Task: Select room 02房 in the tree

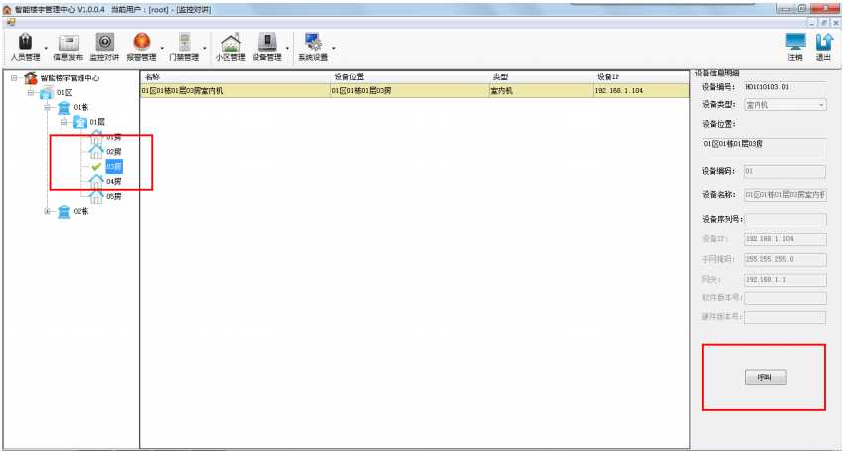Action: 112,151
